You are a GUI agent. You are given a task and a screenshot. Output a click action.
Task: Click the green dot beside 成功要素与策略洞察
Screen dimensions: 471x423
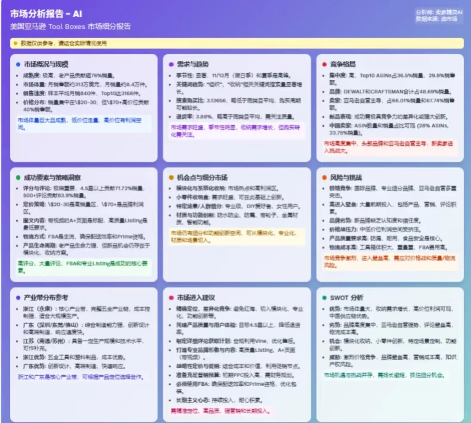(18, 177)
